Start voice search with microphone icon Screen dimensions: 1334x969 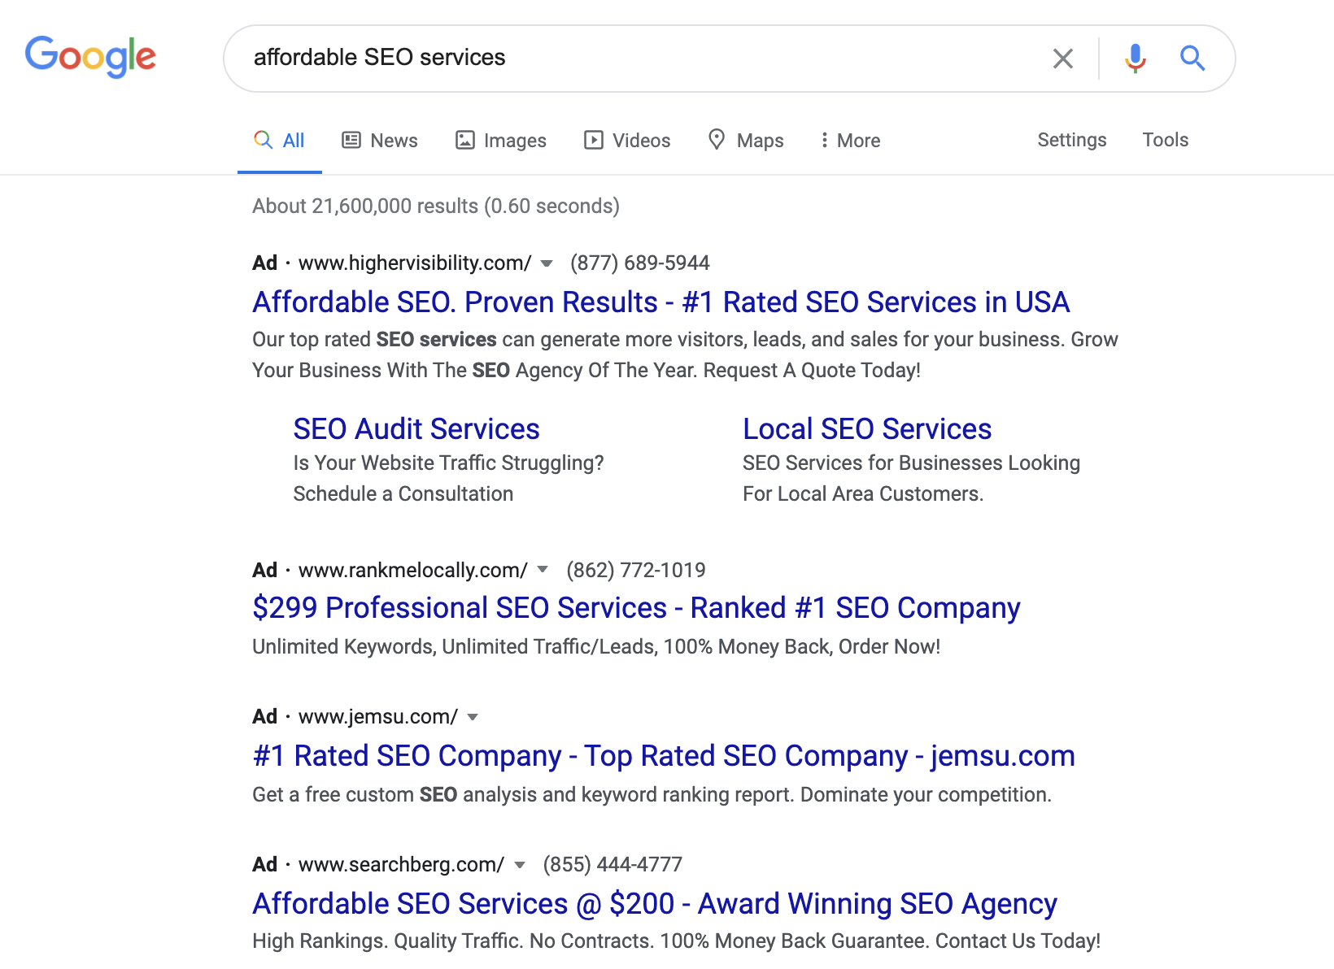pos(1135,59)
